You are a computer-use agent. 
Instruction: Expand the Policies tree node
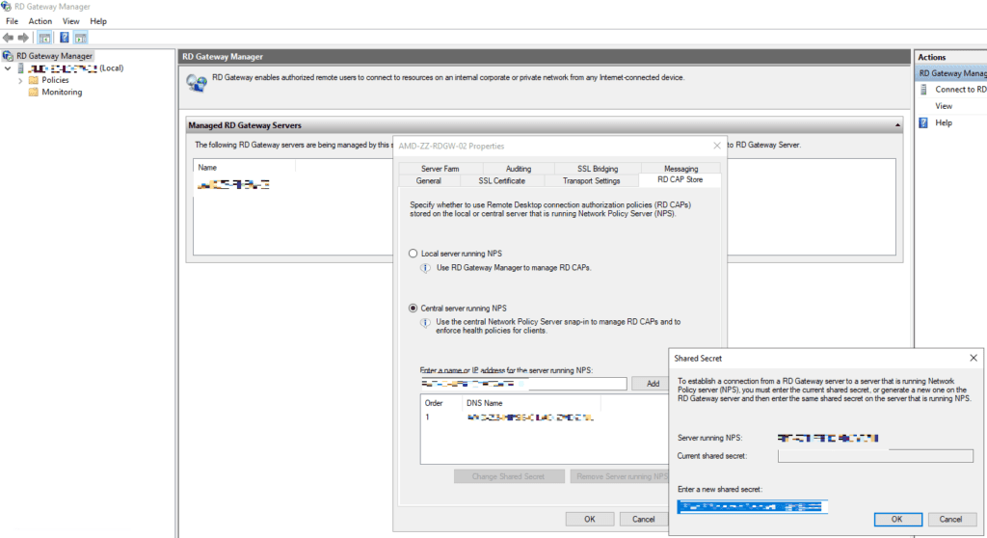20,80
